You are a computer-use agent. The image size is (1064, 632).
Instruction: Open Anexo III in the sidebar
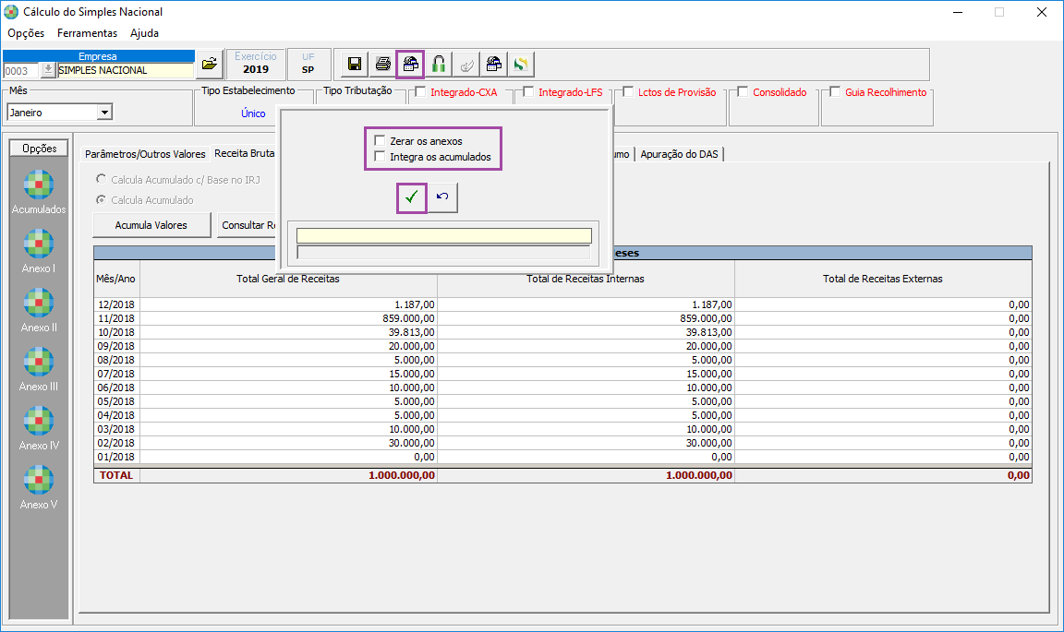click(x=39, y=370)
